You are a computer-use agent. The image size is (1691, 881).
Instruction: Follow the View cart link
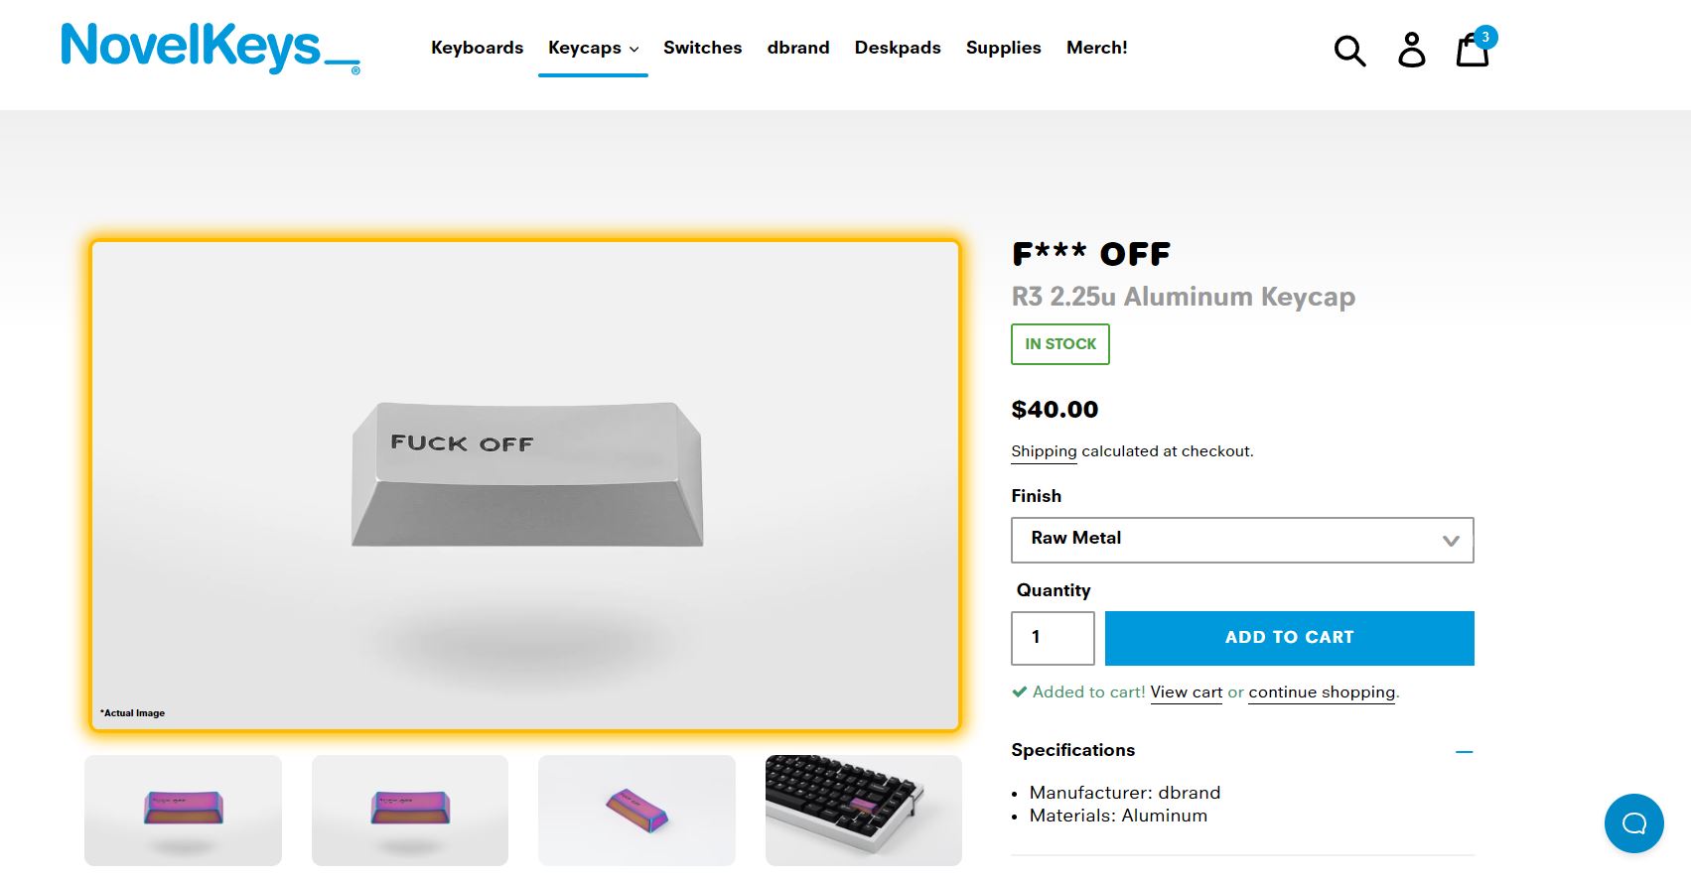click(1187, 692)
